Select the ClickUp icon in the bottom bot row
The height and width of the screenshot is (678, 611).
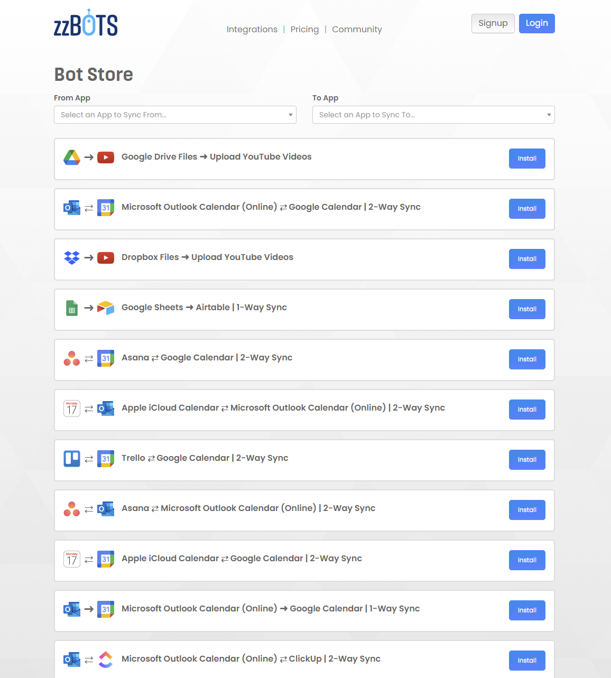tap(105, 659)
